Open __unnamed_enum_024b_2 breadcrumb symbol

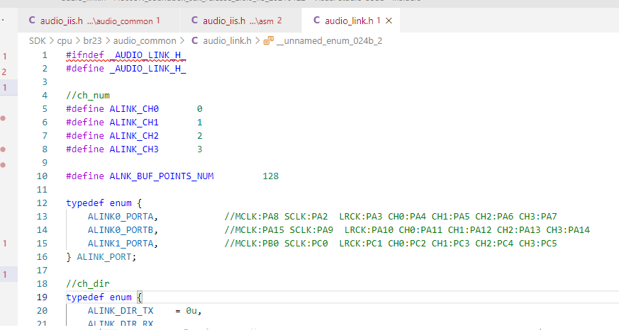tap(329, 40)
